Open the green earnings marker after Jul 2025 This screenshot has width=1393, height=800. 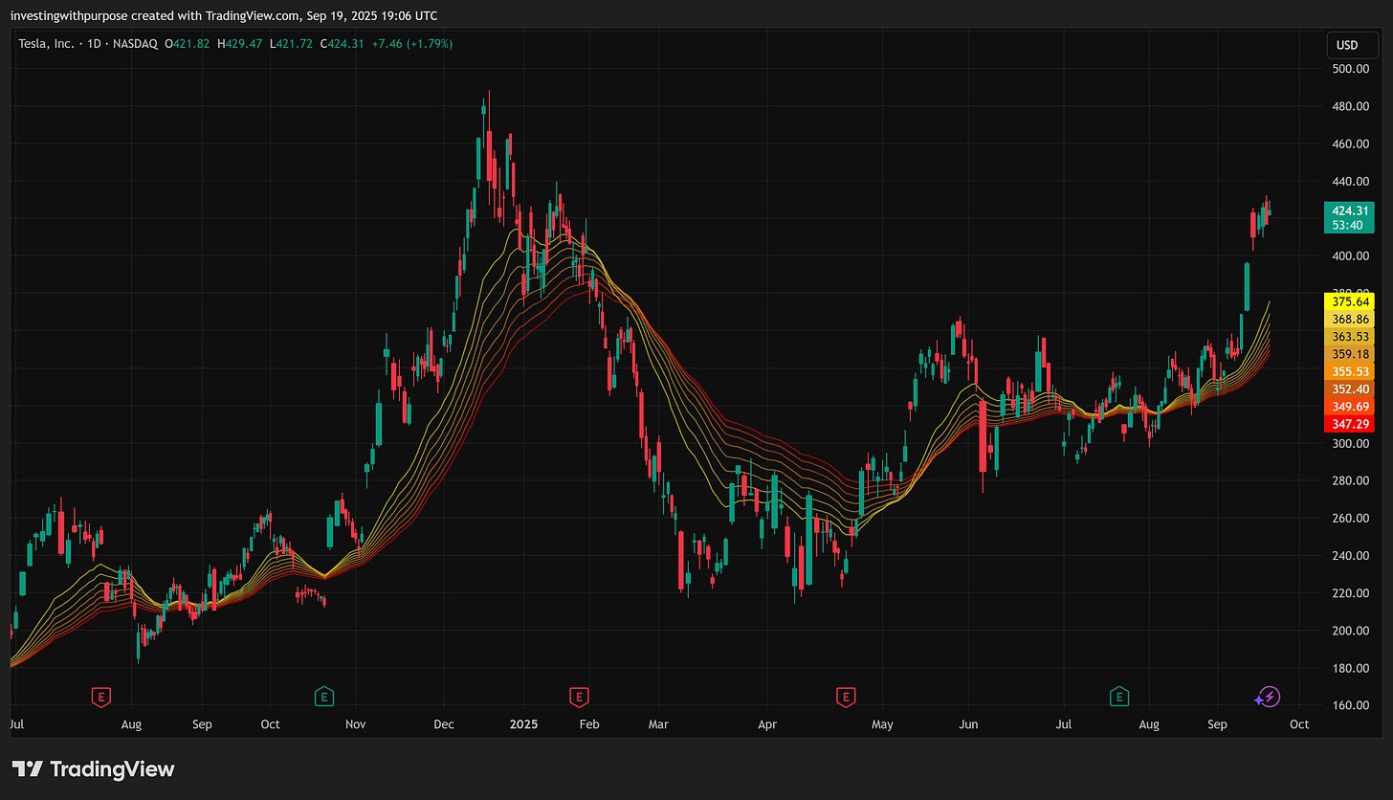[1118, 697]
